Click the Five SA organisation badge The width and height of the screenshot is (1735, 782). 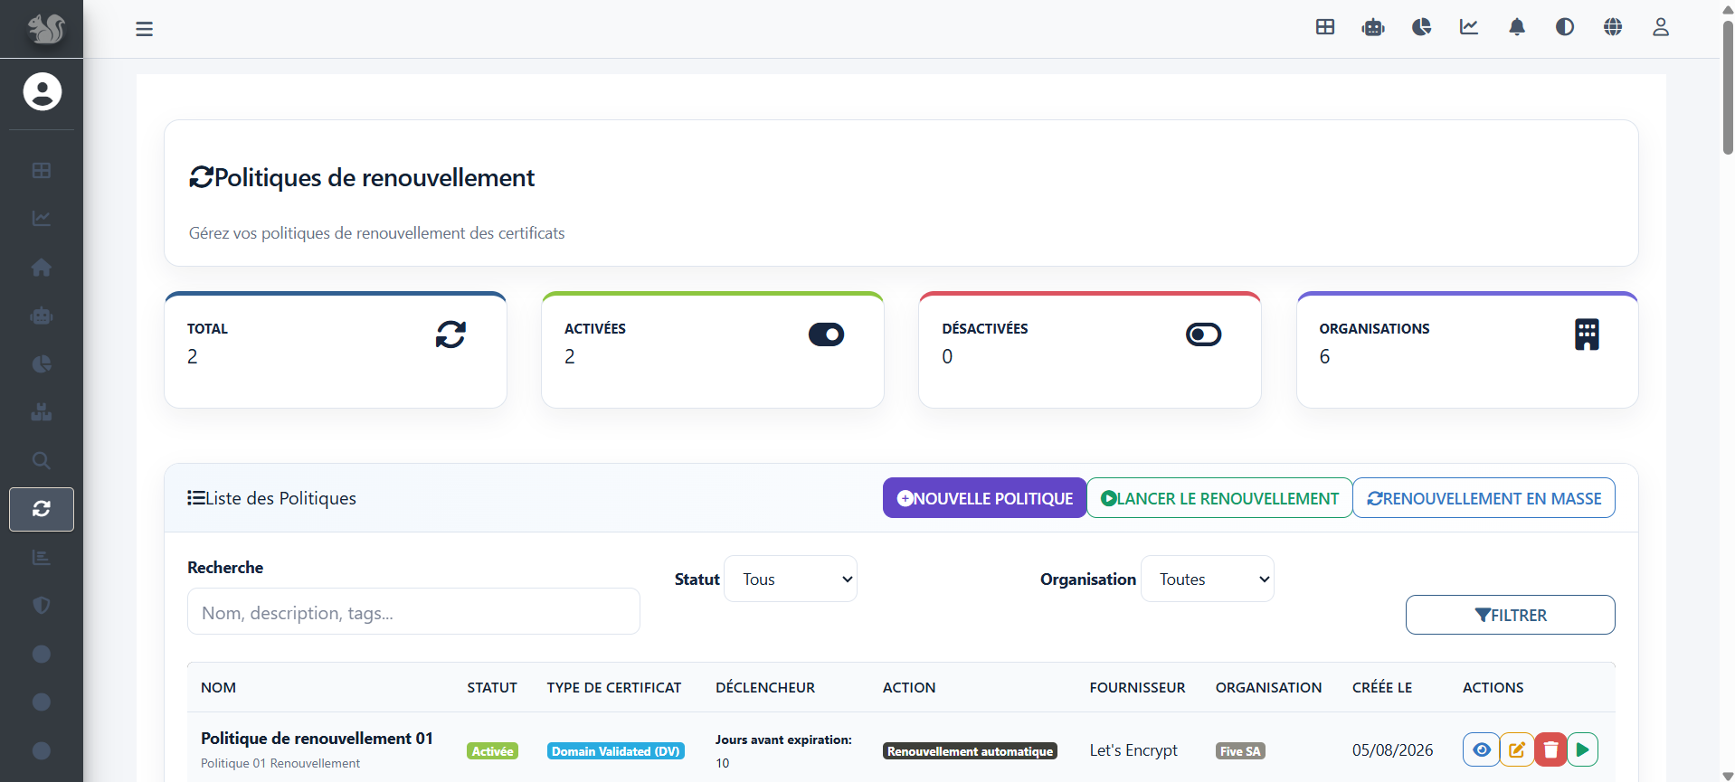pos(1240,751)
